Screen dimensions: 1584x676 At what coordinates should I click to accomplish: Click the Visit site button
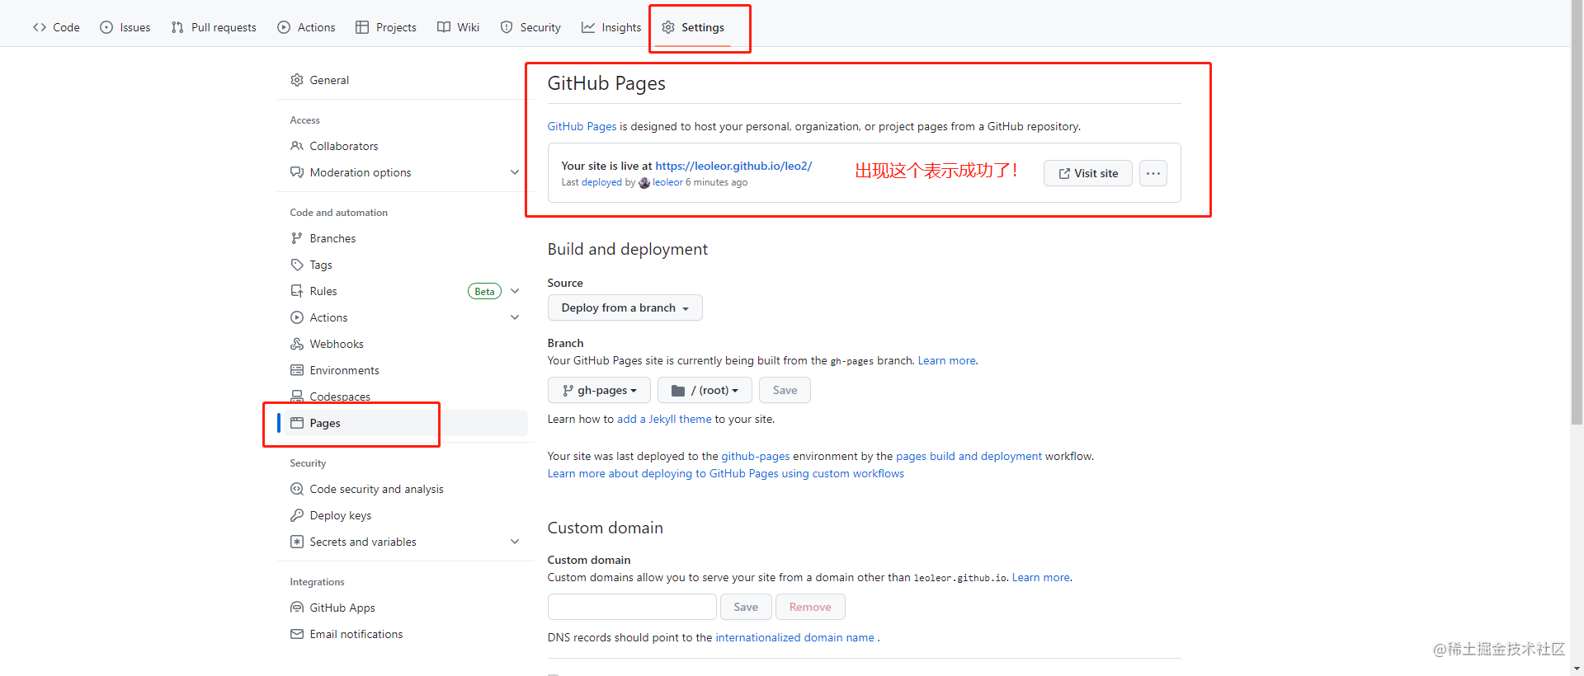pos(1088,173)
